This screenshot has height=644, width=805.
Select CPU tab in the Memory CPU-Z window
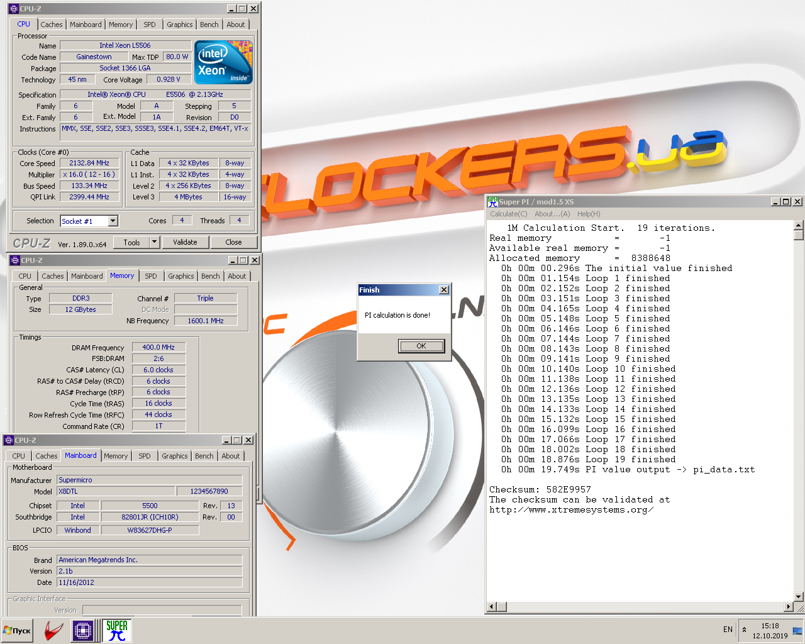pyautogui.click(x=25, y=276)
